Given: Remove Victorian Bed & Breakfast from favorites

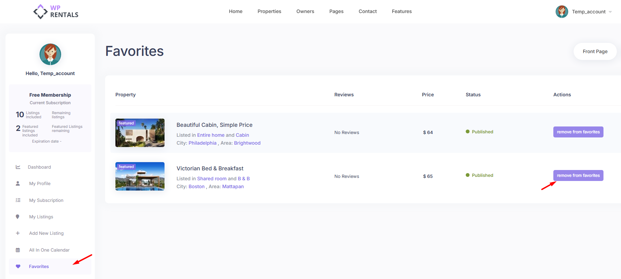Looking at the screenshot, I should click(578, 175).
